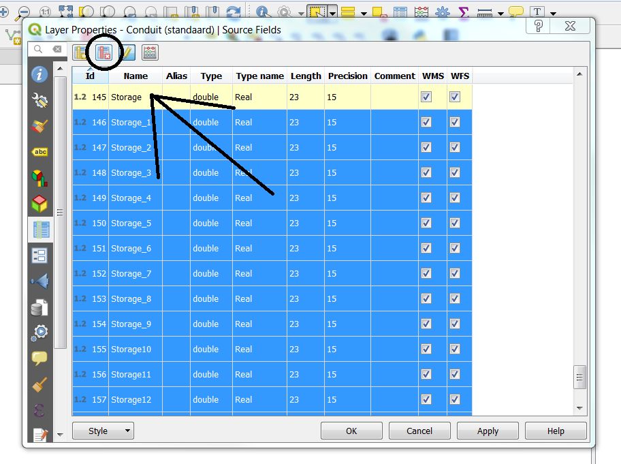Viewport: 621px width, 464px height.
Task: Toggle WFS checkbox for Storage_6 row
Action: (455, 248)
